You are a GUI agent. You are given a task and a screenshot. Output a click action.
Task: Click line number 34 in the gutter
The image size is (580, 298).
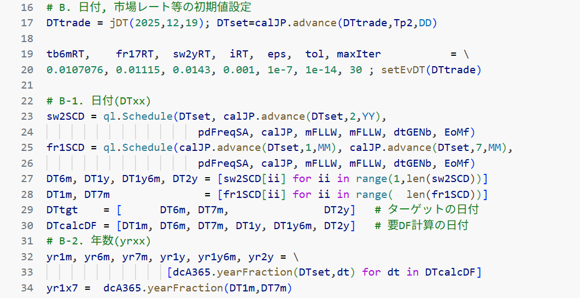click(x=27, y=288)
